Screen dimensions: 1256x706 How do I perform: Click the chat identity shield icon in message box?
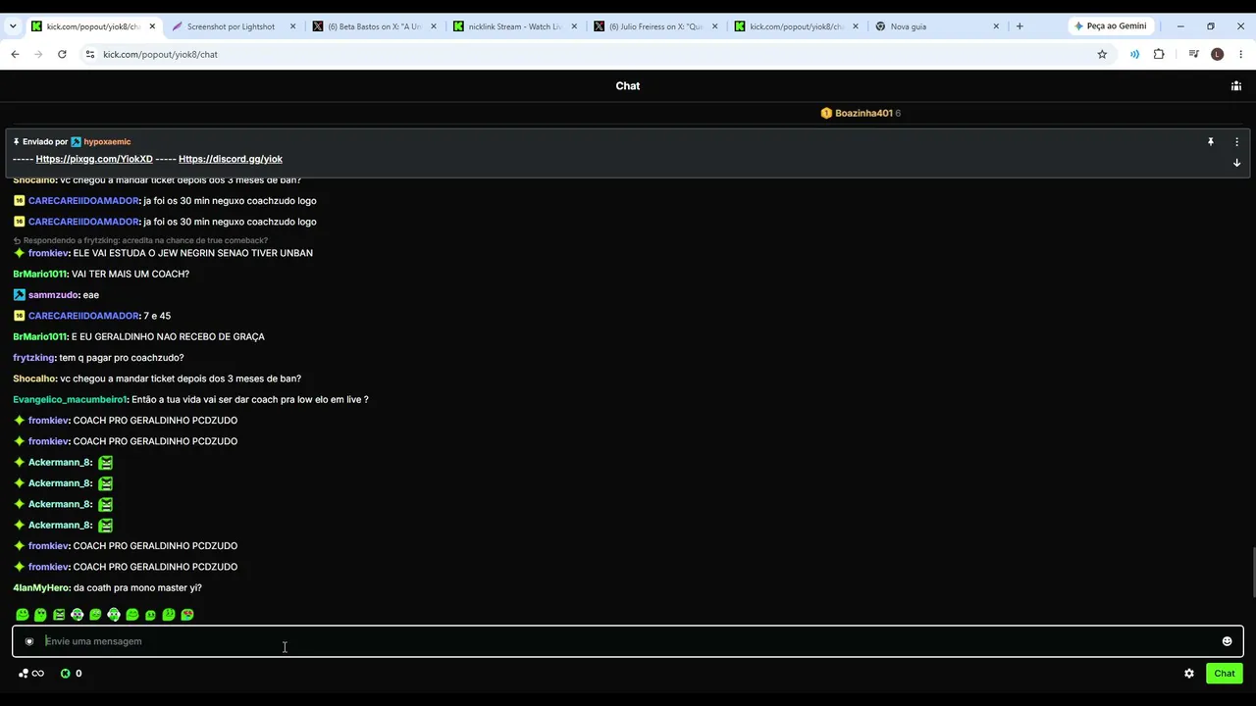pyautogui.click(x=29, y=641)
